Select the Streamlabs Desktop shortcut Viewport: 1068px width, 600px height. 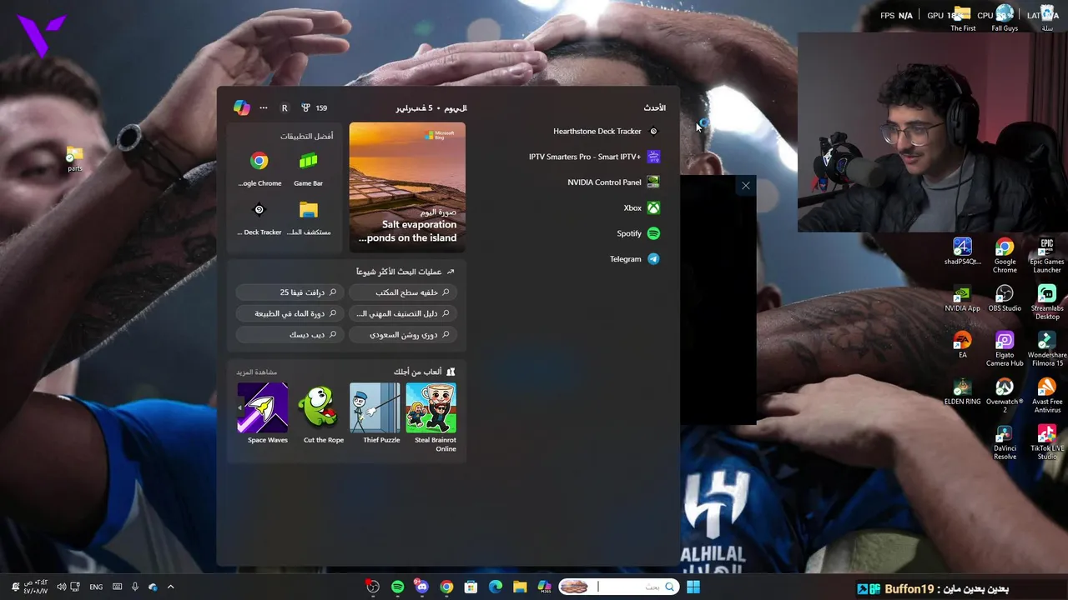(x=1047, y=302)
